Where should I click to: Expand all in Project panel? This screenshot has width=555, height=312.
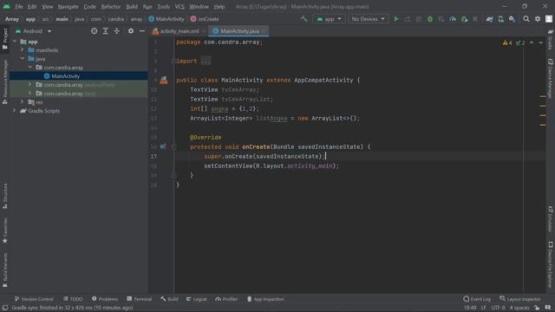[x=106, y=31]
